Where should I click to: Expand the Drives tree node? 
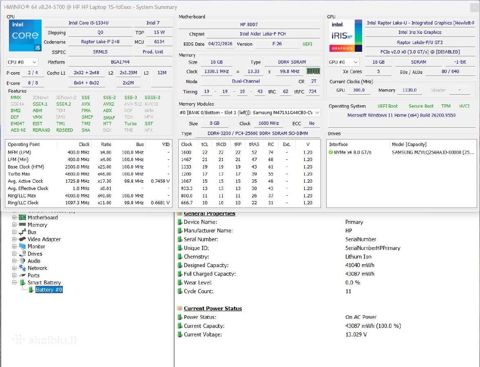(14, 254)
